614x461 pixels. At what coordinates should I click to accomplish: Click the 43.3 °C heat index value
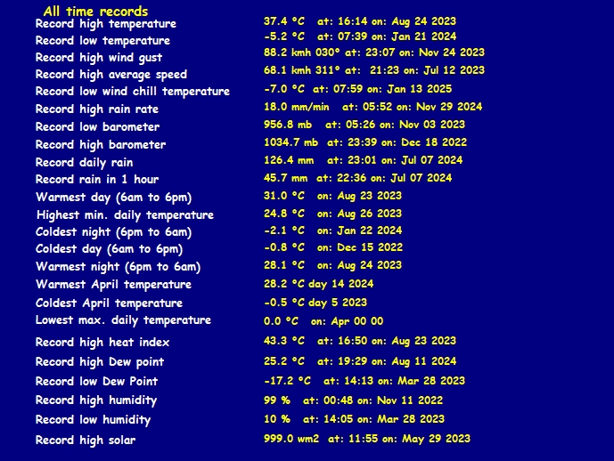coord(360,341)
